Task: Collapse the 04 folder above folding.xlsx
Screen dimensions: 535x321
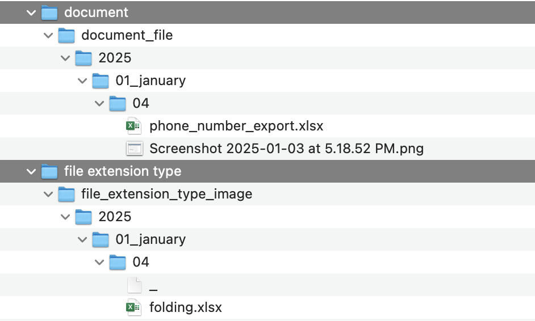Action: (x=99, y=263)
